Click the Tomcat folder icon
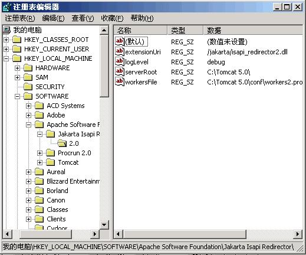The height and width of the screenshot is (255, 306). tap(51, 162)
